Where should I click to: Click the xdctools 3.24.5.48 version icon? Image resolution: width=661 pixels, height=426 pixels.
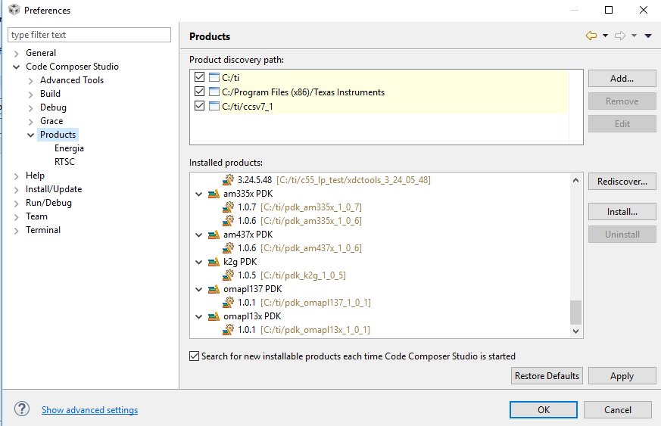228,179
